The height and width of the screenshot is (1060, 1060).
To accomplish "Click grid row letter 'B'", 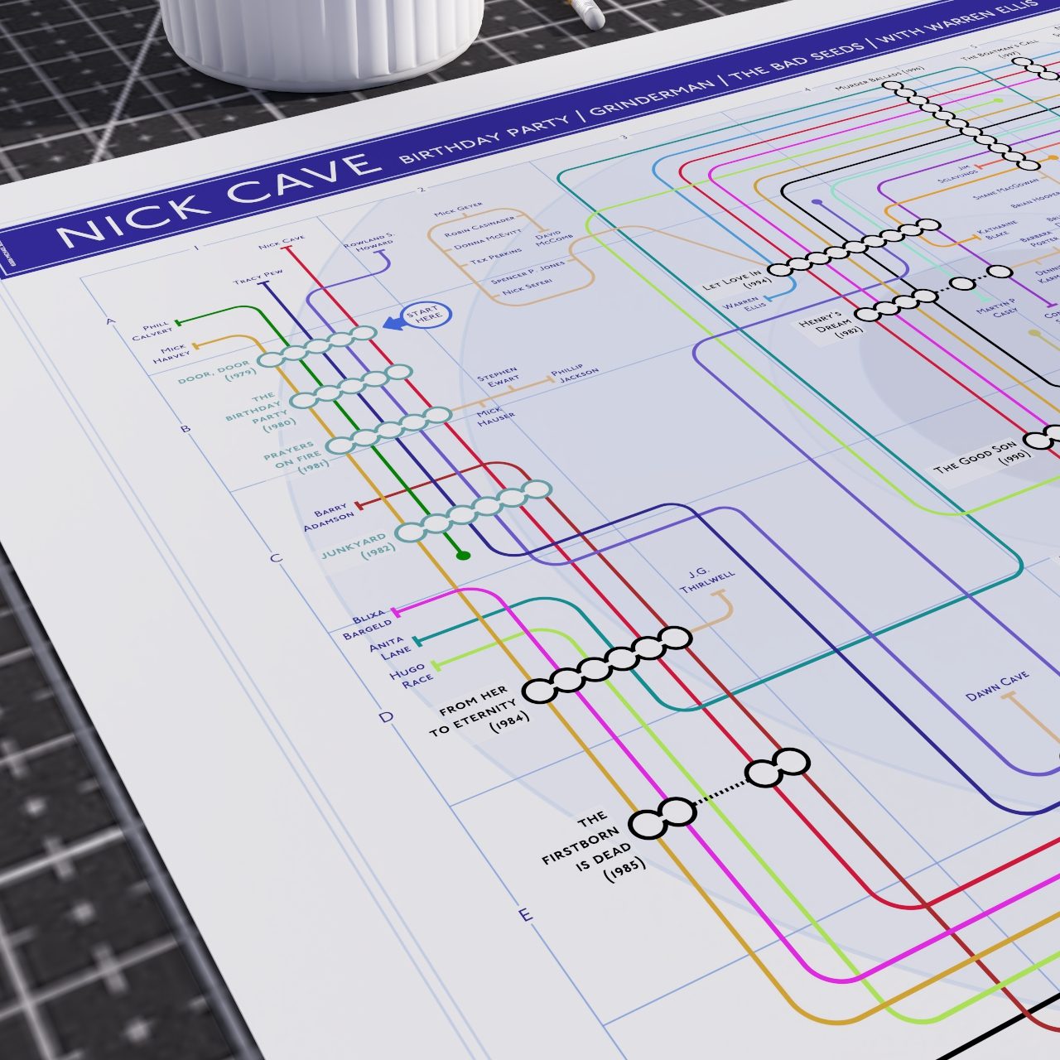I will coord(185,428).
